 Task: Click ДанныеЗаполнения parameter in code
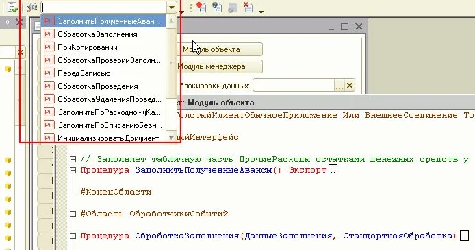(x=288, y=236)
